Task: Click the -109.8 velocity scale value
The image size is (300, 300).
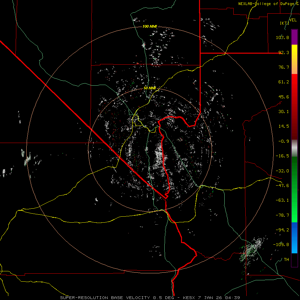Action: pyautogui.click(x=281, y=245)
